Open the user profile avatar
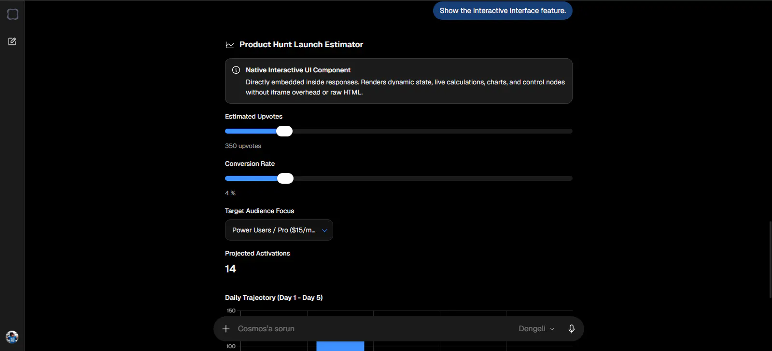Viewport: 772px width, 351px height. (12, 337)
